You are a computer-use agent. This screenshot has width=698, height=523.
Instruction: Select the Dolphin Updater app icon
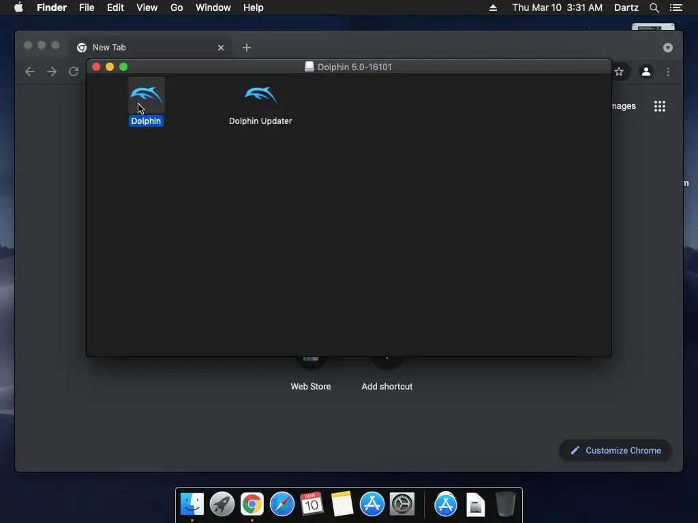260,95
